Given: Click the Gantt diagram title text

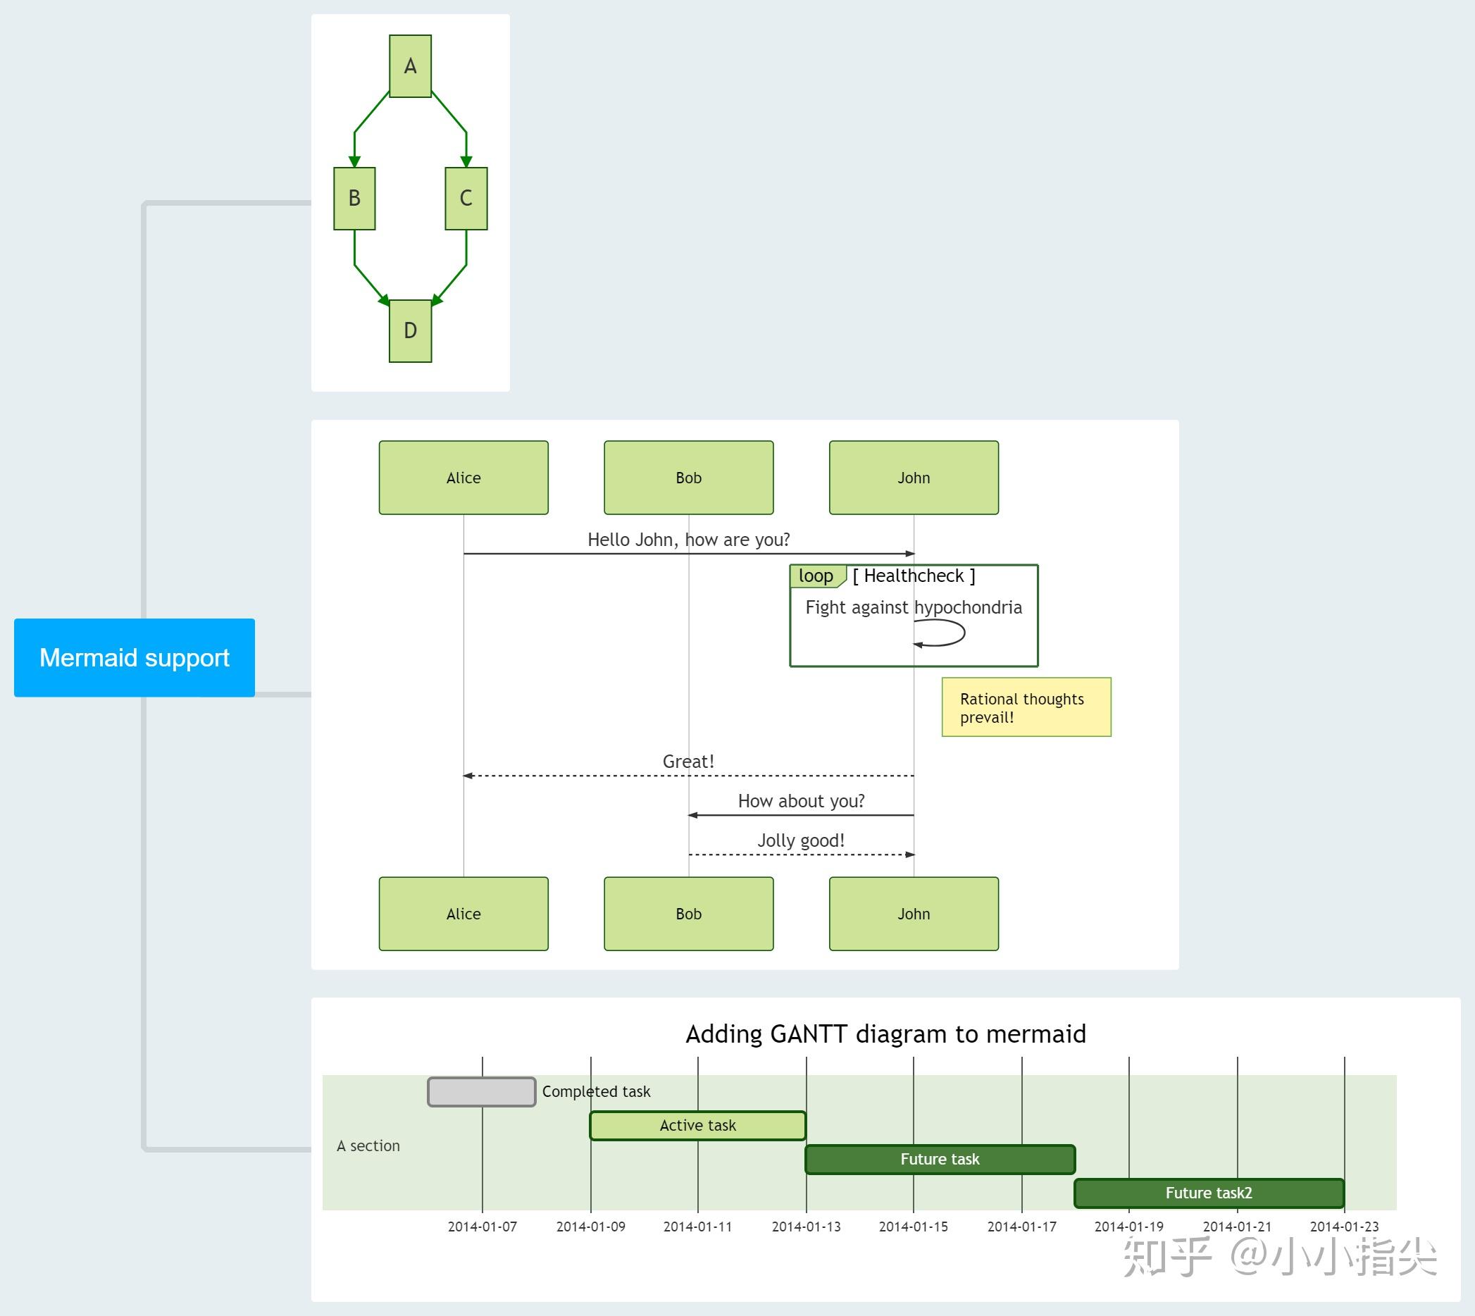Looking at the screenshot, I should pos(885,1034).
